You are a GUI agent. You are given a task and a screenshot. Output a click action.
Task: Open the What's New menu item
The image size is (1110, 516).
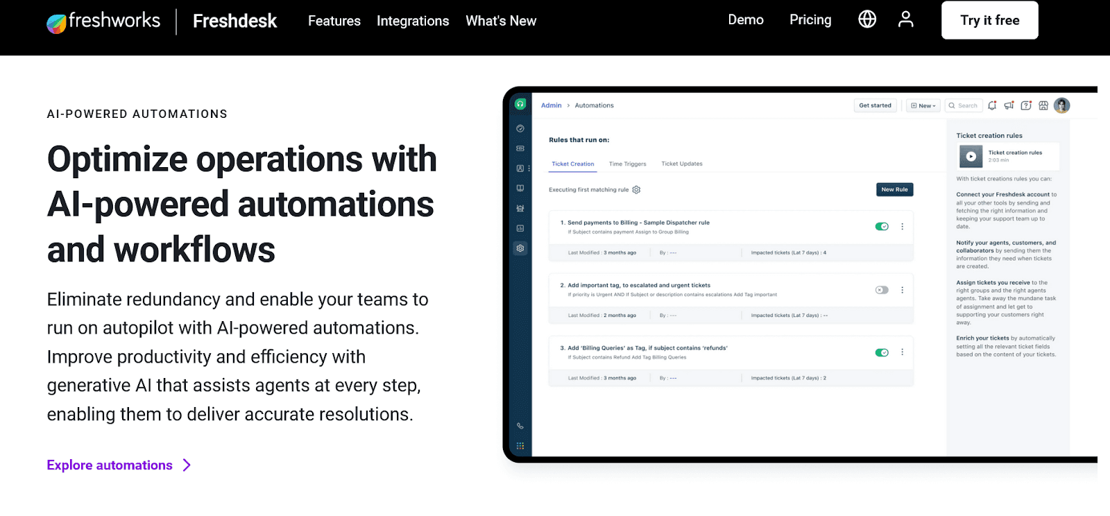tap(501, 21)
